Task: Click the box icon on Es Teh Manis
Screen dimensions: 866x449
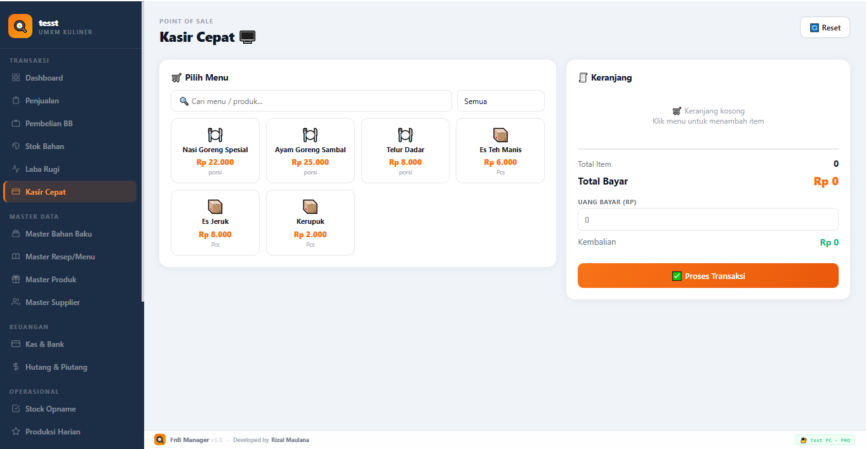Action: coord(501,134)
